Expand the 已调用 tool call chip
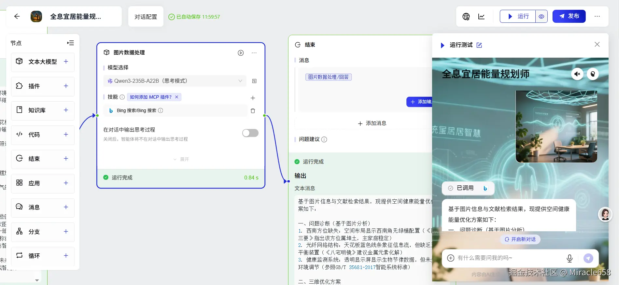This screenshot has height=285, width=619. (x=468, y=188)
